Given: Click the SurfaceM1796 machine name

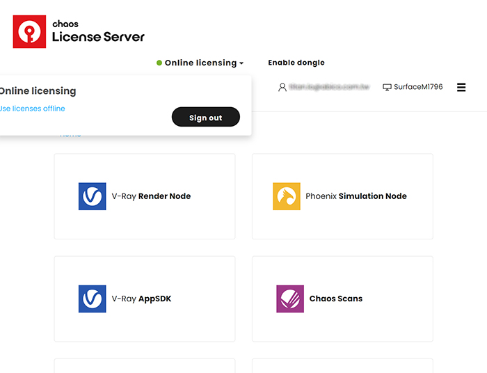Looking at the screenshot, I should [x=418, y=88].
